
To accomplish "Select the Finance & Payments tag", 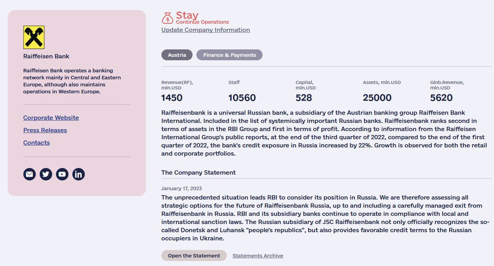I will 229,55.
